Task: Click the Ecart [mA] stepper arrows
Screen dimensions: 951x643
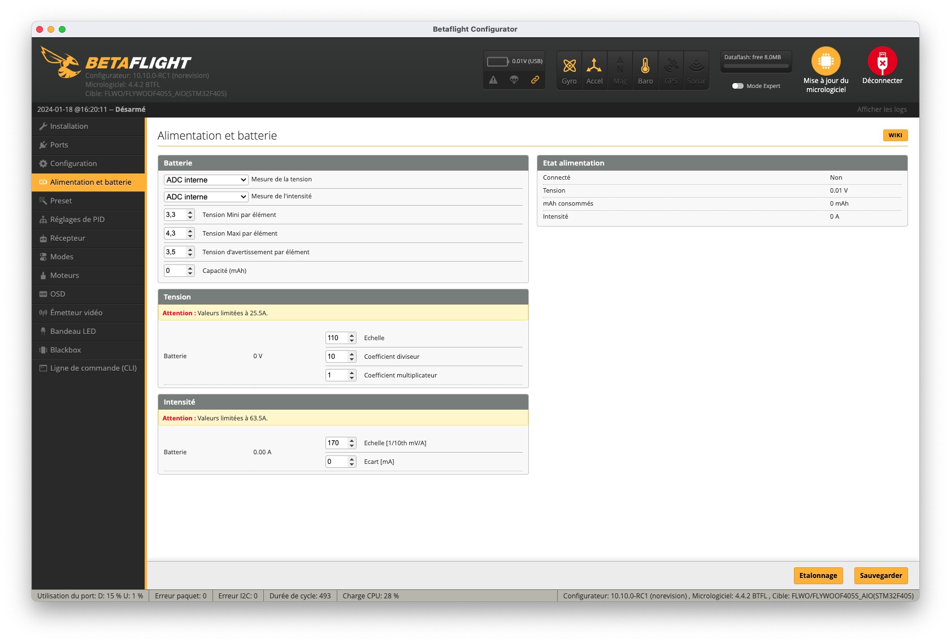Action: click(352, 462)
